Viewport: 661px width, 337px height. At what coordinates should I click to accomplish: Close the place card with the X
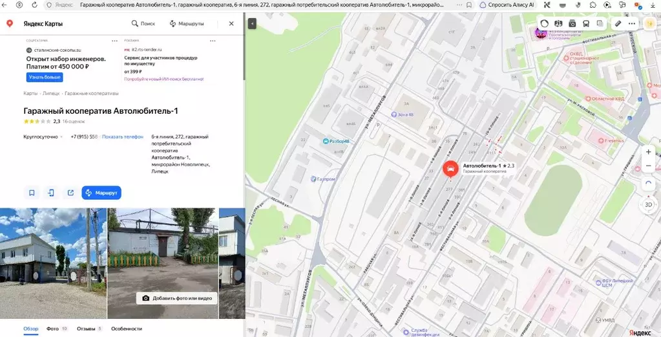coord(231,24)
